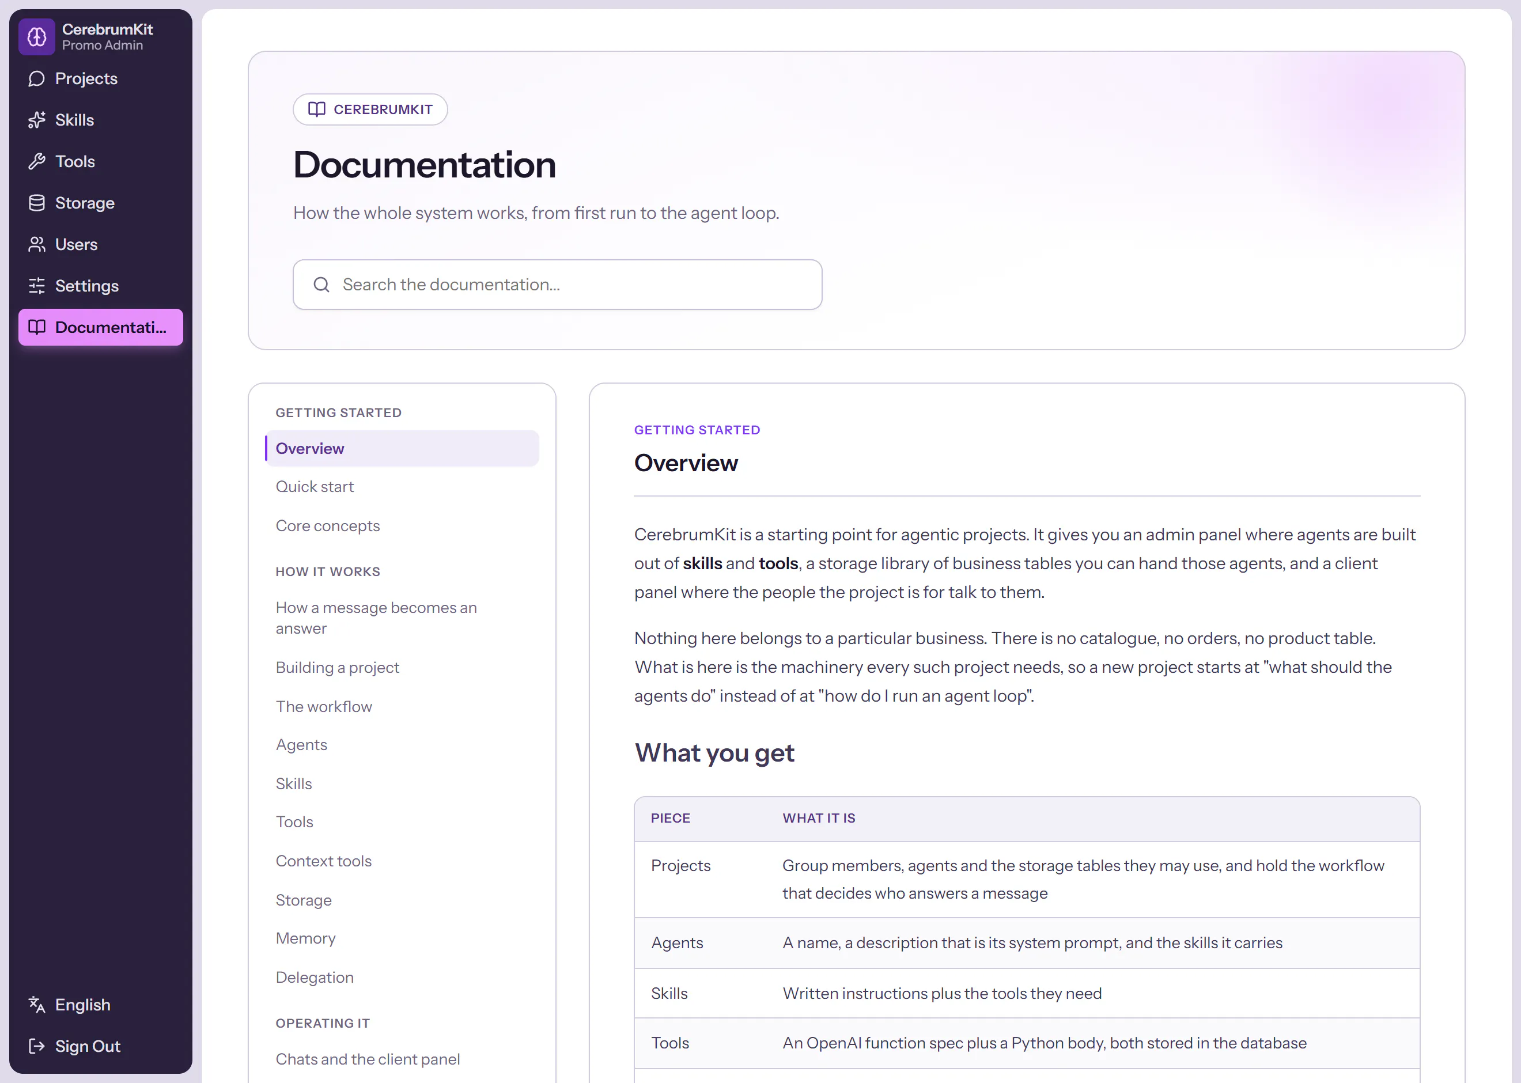The width and height of the screenshot is (1521, 1083).
Task: Click the bold word 'skills' in overview
Action: [x=702, y=563]
